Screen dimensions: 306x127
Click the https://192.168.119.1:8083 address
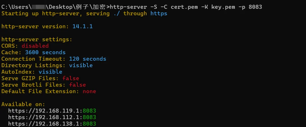[x=52, y=111]
